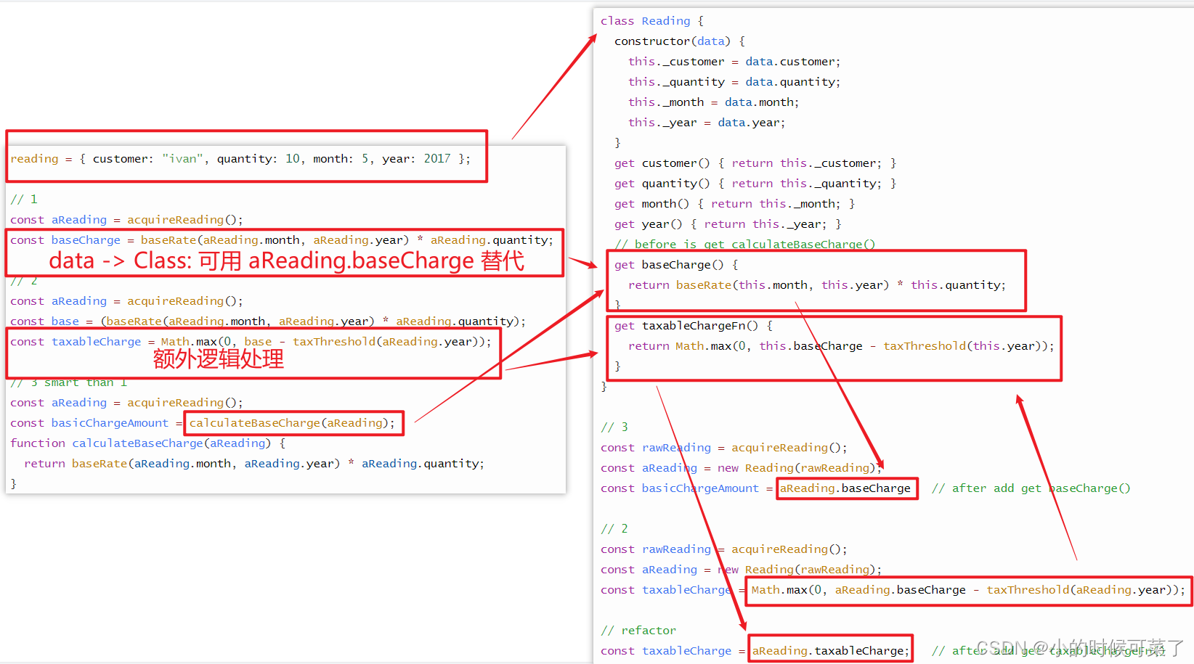This screenshot has height=664, width=1194.
Task: Click "aReading.taxableCharge;" on the last line
Action: 830,650
